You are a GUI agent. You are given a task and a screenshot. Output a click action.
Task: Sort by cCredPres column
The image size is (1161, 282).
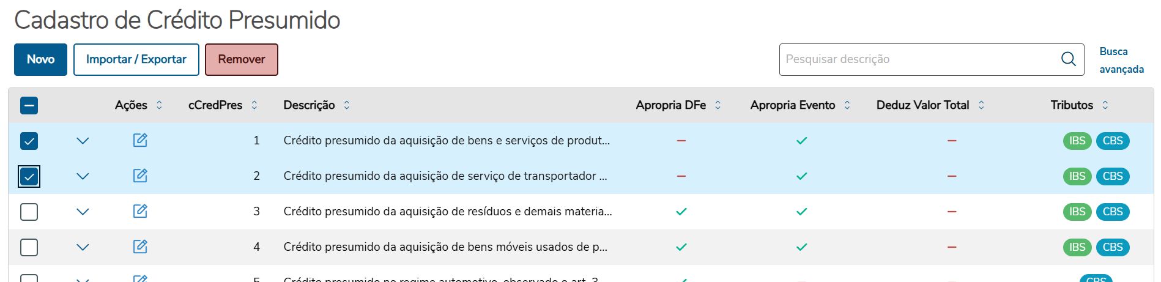[x=254, y=105]
